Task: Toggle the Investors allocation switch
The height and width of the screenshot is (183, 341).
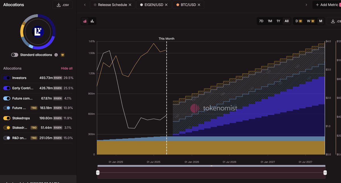Action: pos(7,78)
